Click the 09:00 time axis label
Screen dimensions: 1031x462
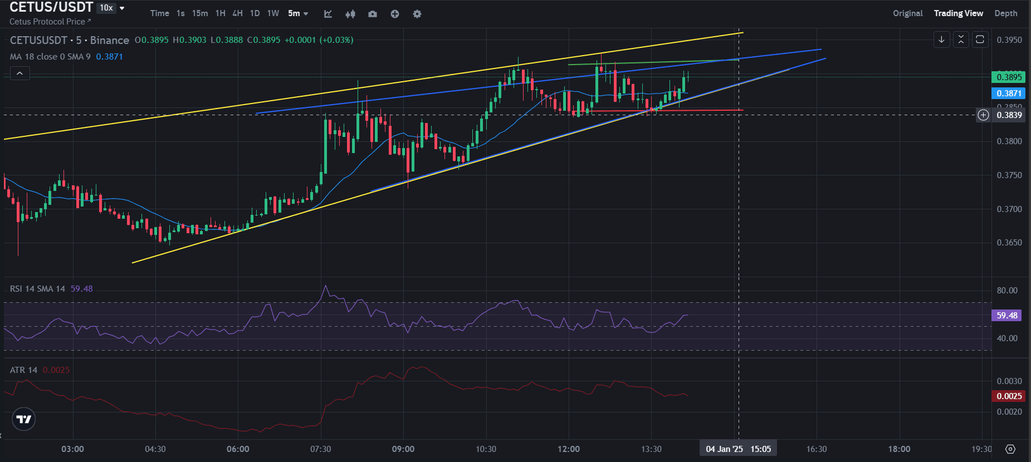403,449
